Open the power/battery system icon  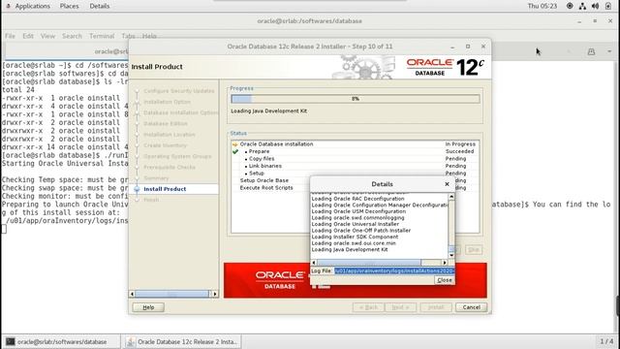[607, 6]
